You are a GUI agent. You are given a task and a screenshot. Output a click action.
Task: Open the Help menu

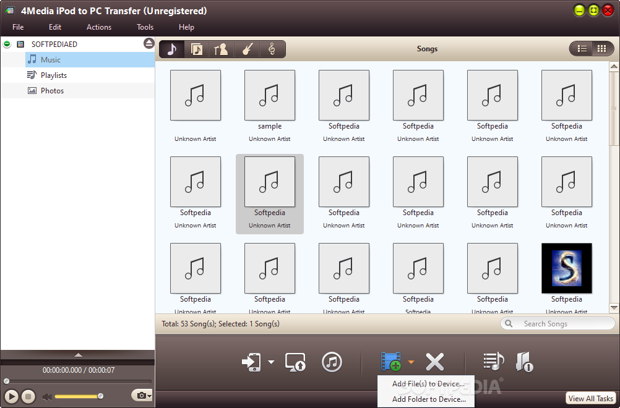pos(186,27)
